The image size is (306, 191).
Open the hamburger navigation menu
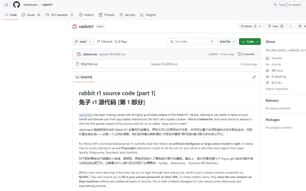(6, 5)
